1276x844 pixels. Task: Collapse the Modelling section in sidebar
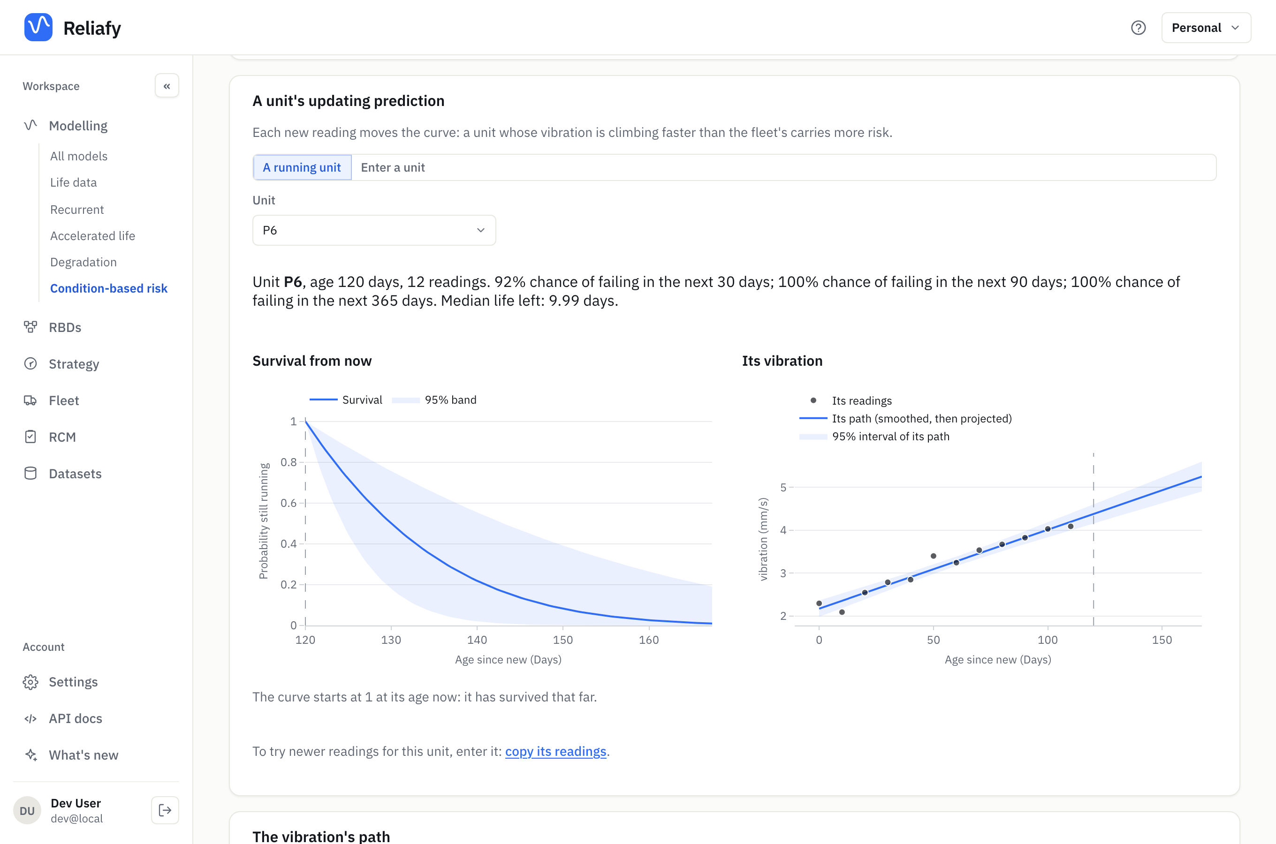coord(78,125)
